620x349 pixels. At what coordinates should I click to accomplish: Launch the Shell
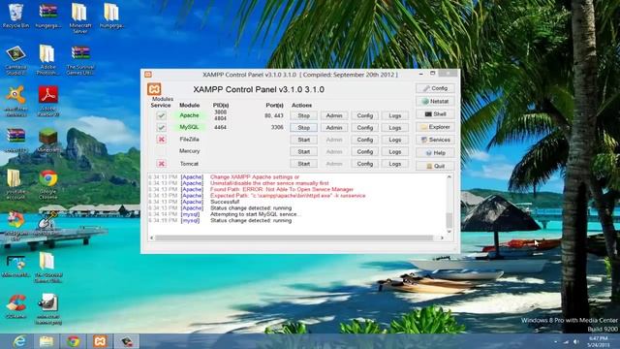pos(435,114)
